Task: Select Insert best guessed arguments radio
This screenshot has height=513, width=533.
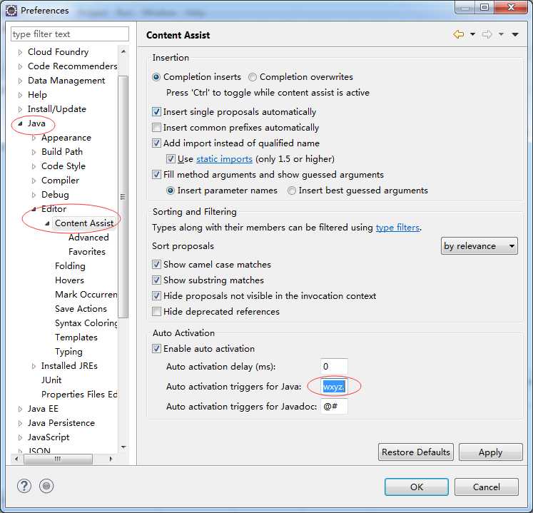Action: point(292,191)
